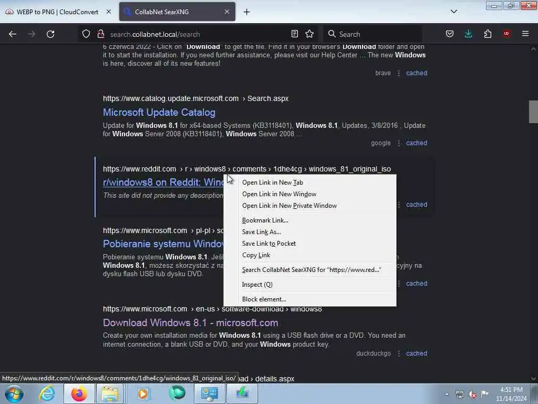Open Action Center flag tray icon

(484, 393)
